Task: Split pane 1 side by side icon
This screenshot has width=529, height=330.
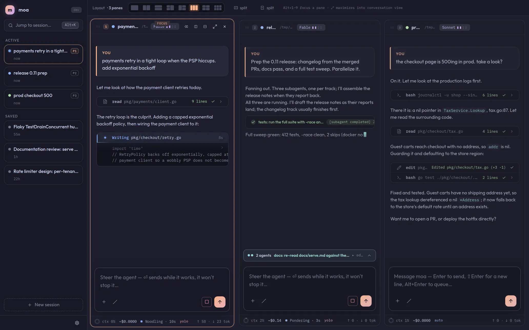Action: (x=196, y=27)
